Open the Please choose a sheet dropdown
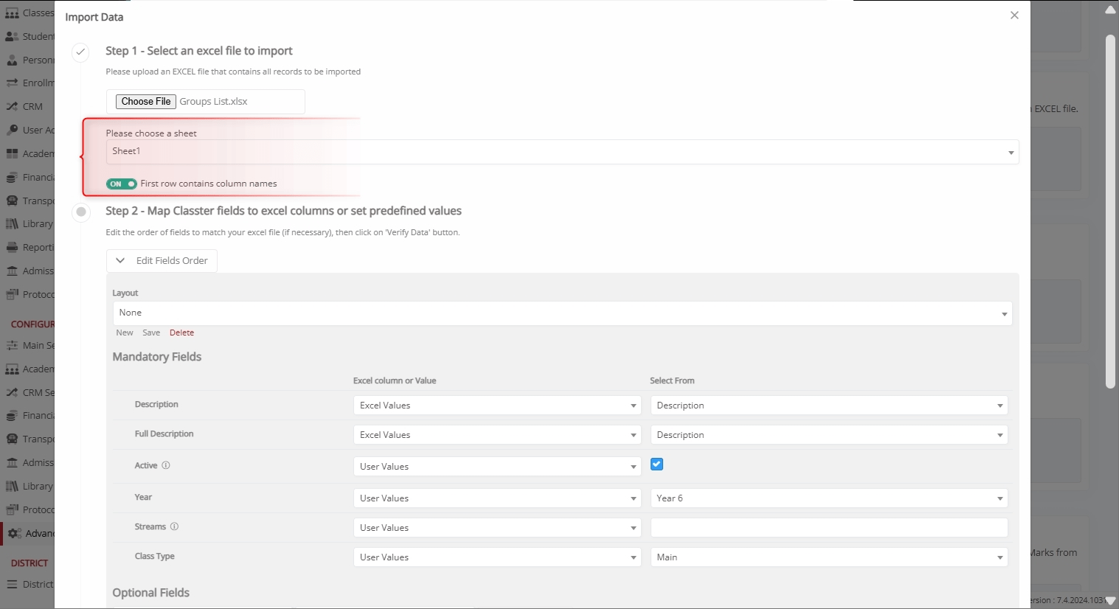 click(x=562, y=152)
